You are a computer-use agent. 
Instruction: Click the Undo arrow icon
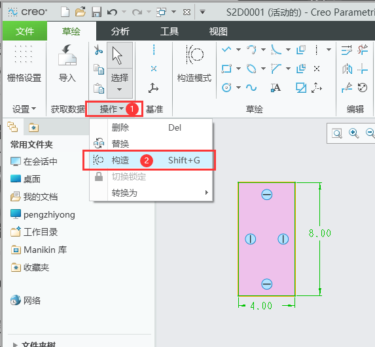pyautogui.click(x=112, y=12)
